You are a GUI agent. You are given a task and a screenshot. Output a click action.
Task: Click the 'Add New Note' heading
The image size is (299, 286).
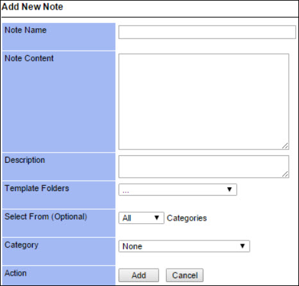tap(32, 6)
